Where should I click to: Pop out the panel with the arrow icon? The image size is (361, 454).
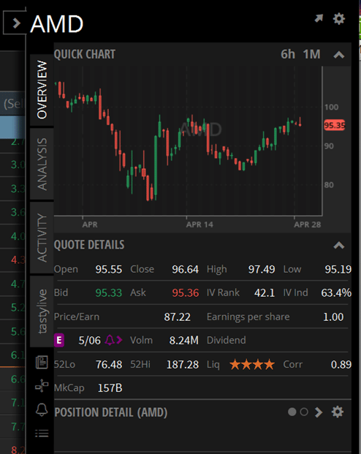click(319, 18)
